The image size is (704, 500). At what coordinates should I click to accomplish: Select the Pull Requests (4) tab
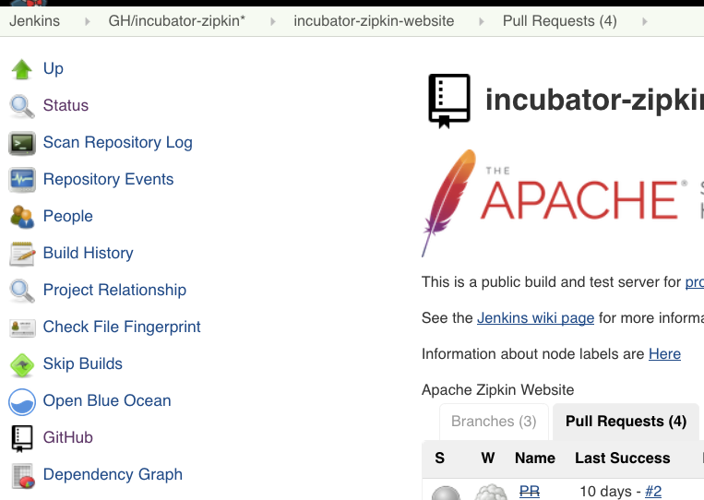[626, 422]
